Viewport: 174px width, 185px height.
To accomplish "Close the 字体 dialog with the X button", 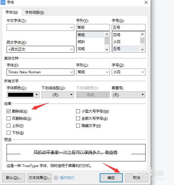I will (x=146, y=2).
